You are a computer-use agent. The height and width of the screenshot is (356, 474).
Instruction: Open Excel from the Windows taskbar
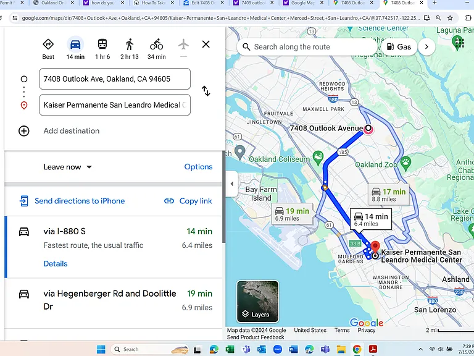click(x=230, y=349)
